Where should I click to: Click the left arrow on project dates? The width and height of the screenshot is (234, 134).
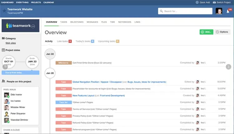coord(5,67)
